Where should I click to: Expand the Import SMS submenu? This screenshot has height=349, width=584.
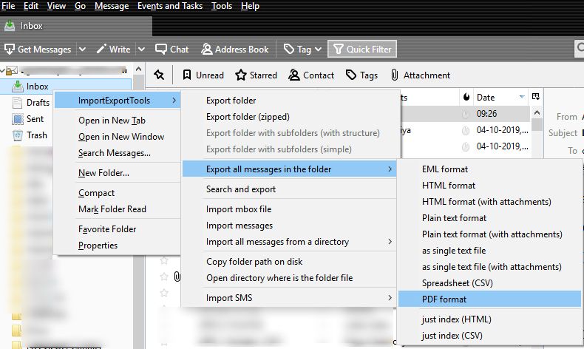tap(289, 298)
